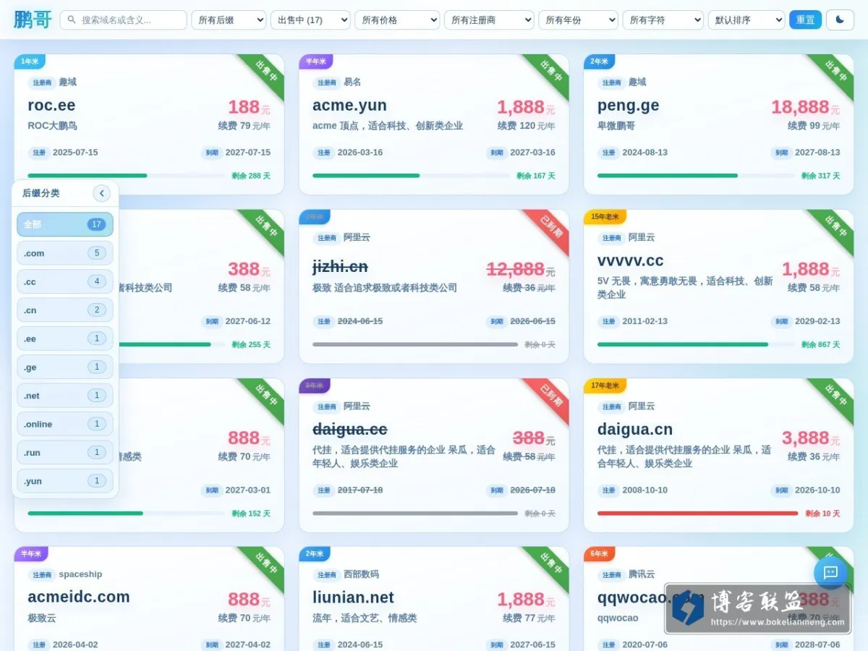Image resolution: width=868 pixels, height=651 pixels.
Task: Click the 3,888 price on daigua.cn
Action: point(805,438)
